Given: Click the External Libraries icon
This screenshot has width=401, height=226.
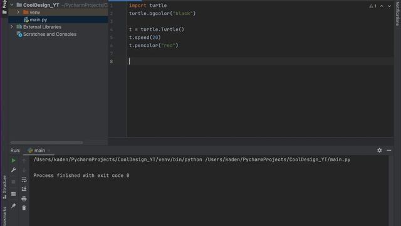Looking at the screenshot, I should pyautogui.click(x=19, y=26).
